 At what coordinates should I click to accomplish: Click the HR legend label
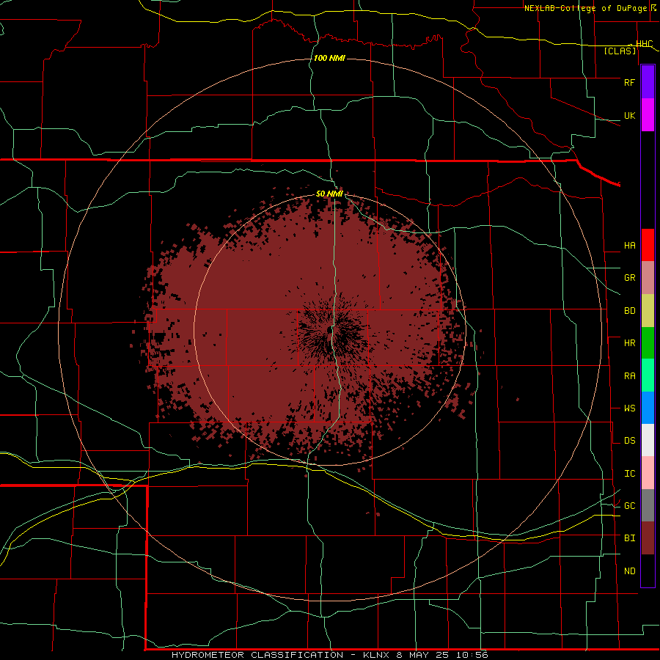[629, 343]
